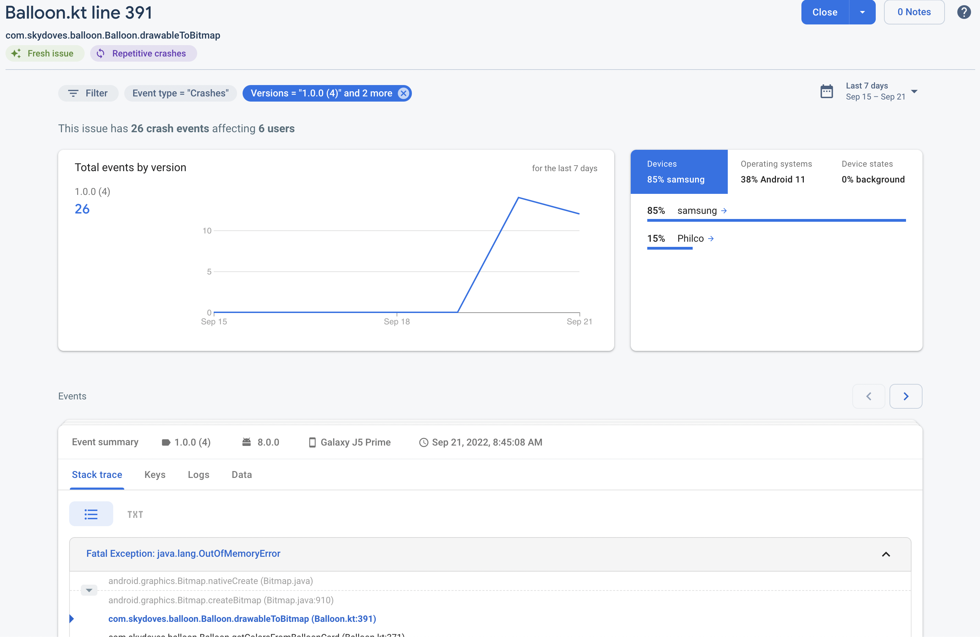980x637 pixels.
Task: Go to next event with right chevron
Action: tap(905, 396)
